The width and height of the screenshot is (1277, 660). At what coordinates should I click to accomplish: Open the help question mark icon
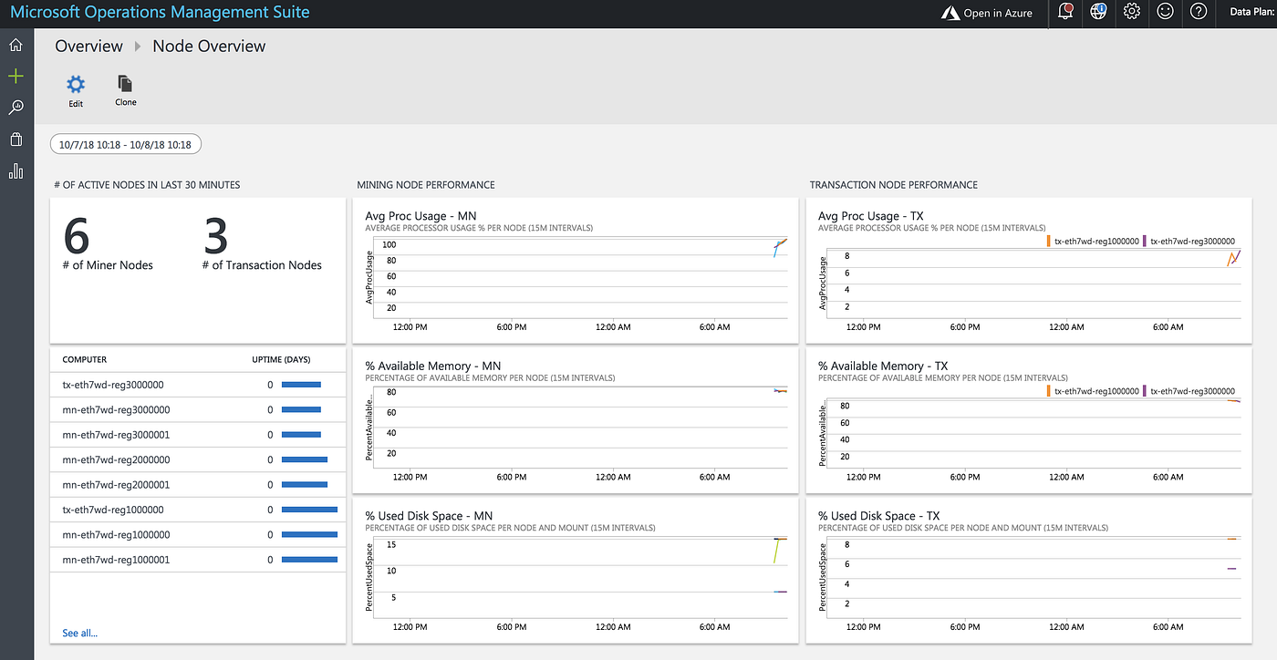(1199, 12)
